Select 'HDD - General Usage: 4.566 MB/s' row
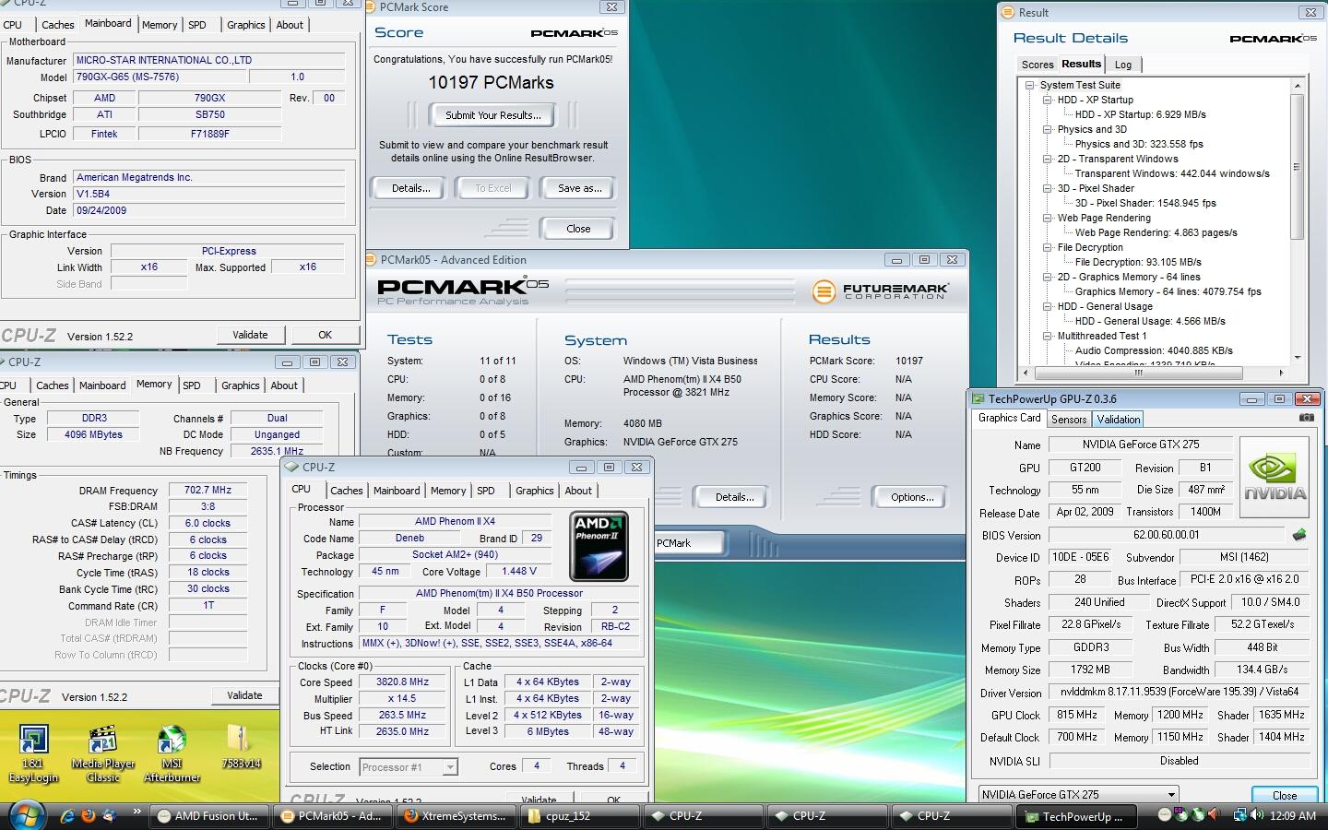Screen dimensions: 1328x830 pyautogui.click(x=1150, y=321)
